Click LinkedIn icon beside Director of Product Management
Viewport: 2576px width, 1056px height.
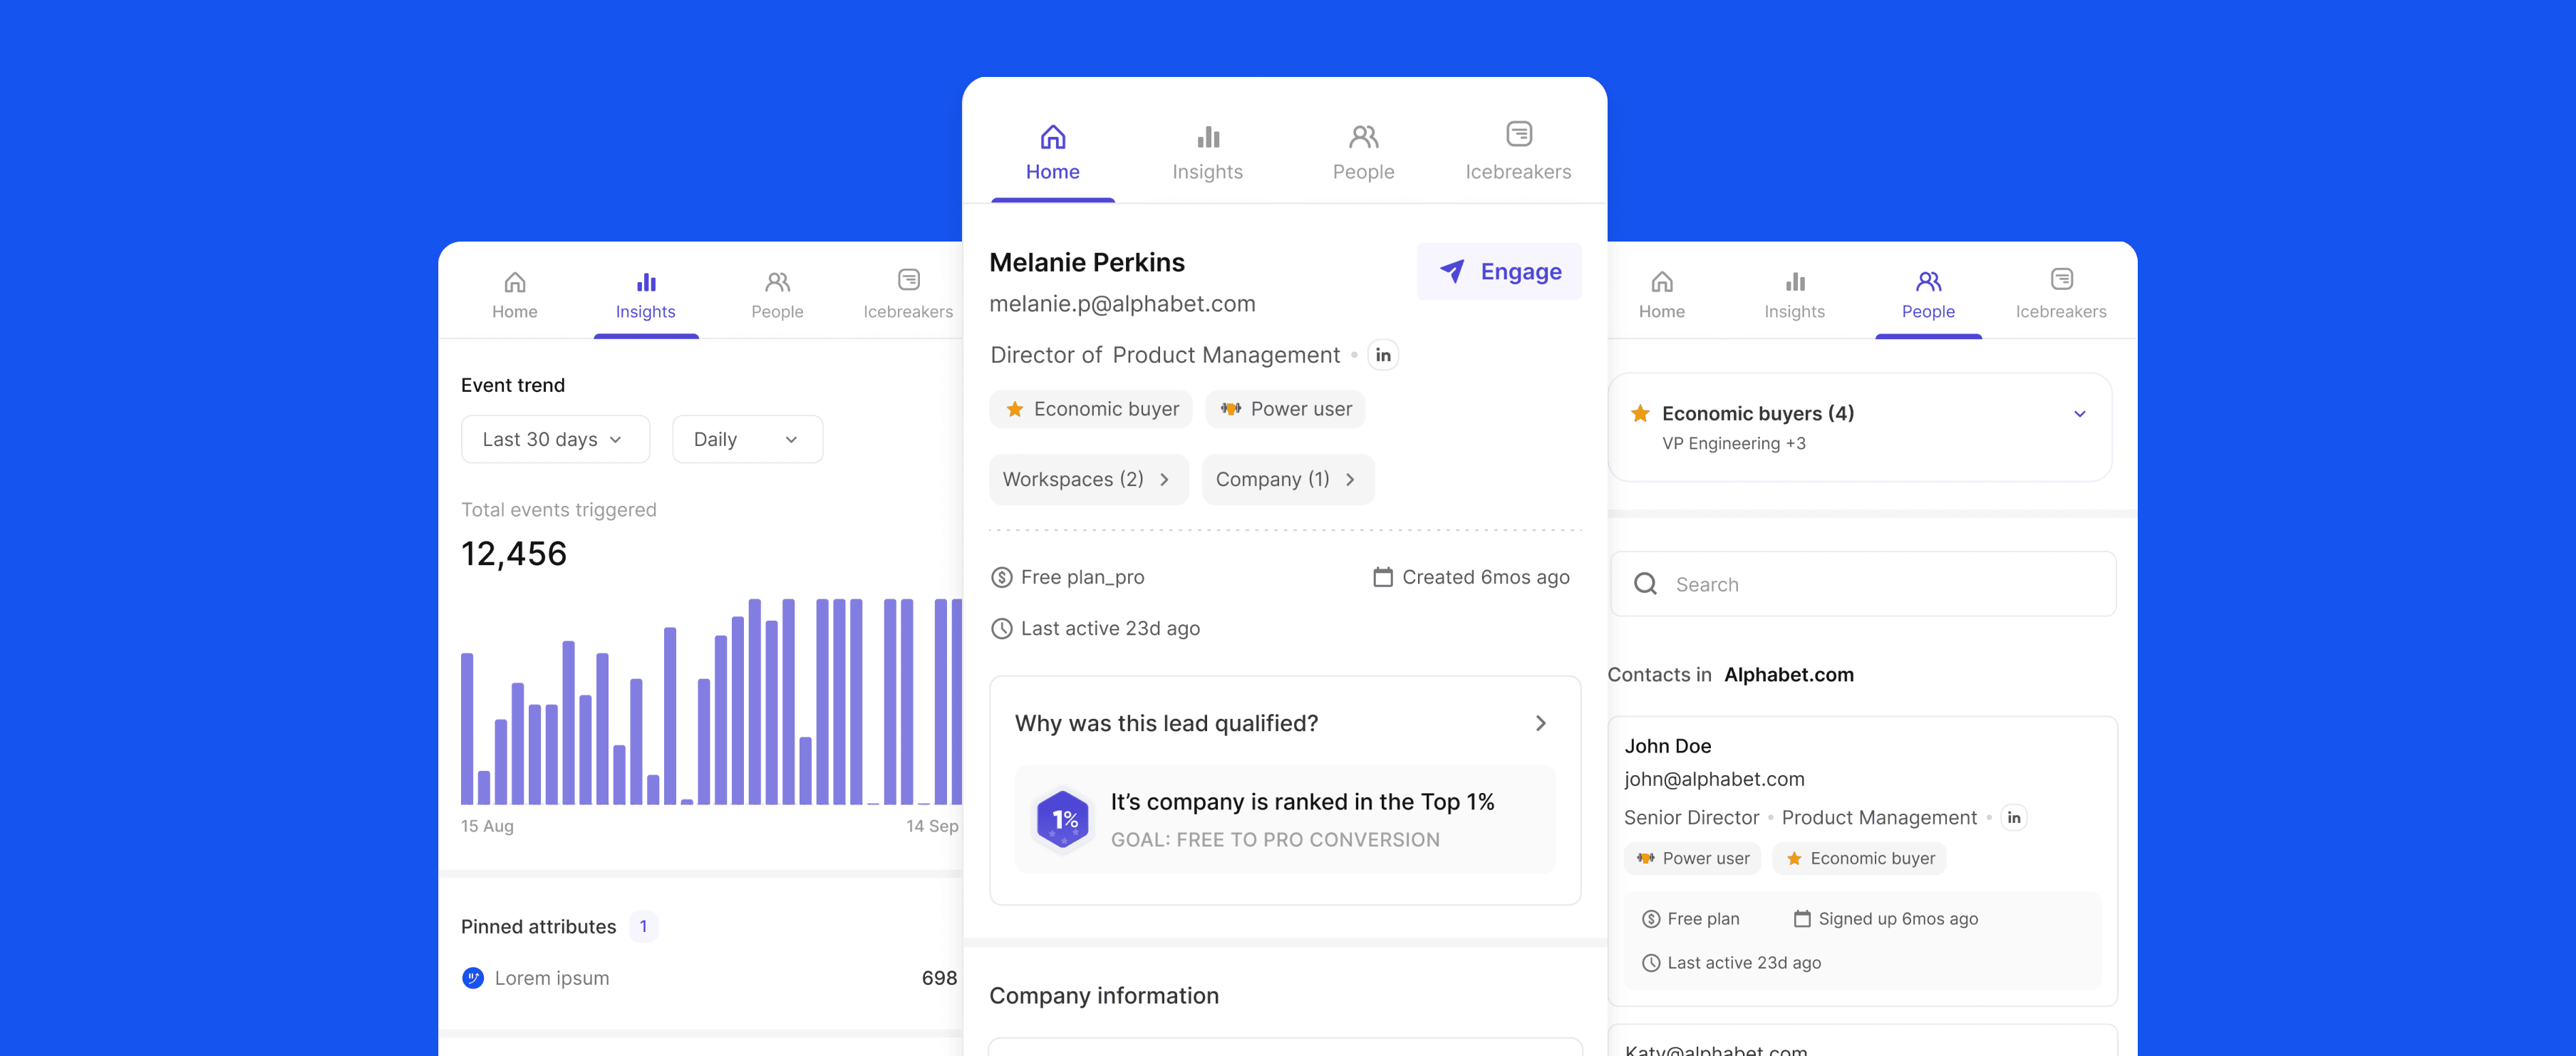1383,355
